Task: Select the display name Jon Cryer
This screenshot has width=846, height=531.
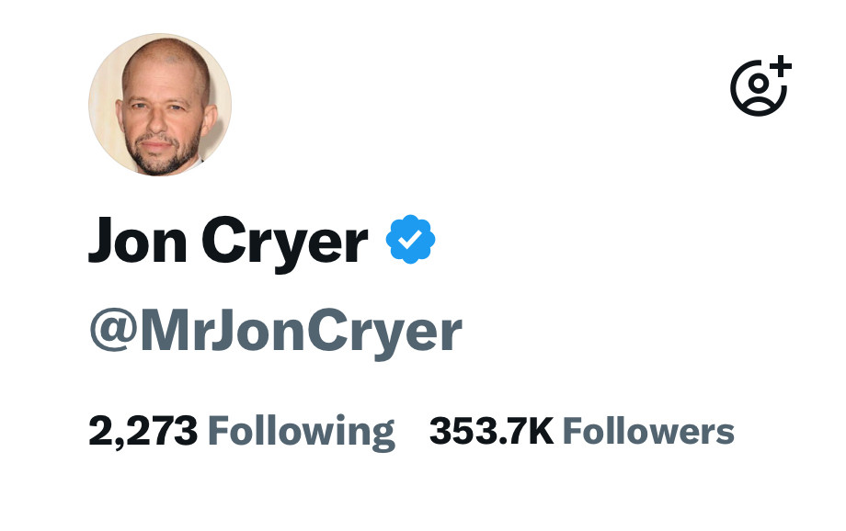Action: coord(228,242)
